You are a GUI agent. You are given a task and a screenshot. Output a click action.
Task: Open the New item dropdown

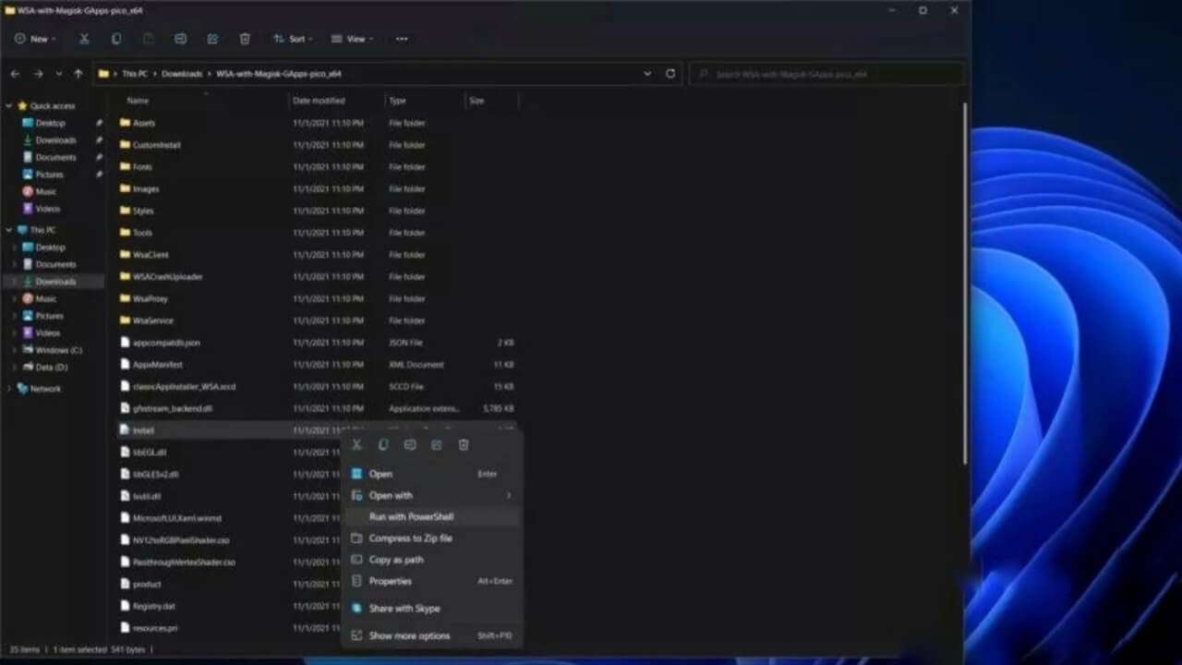[x=36, y=39]
